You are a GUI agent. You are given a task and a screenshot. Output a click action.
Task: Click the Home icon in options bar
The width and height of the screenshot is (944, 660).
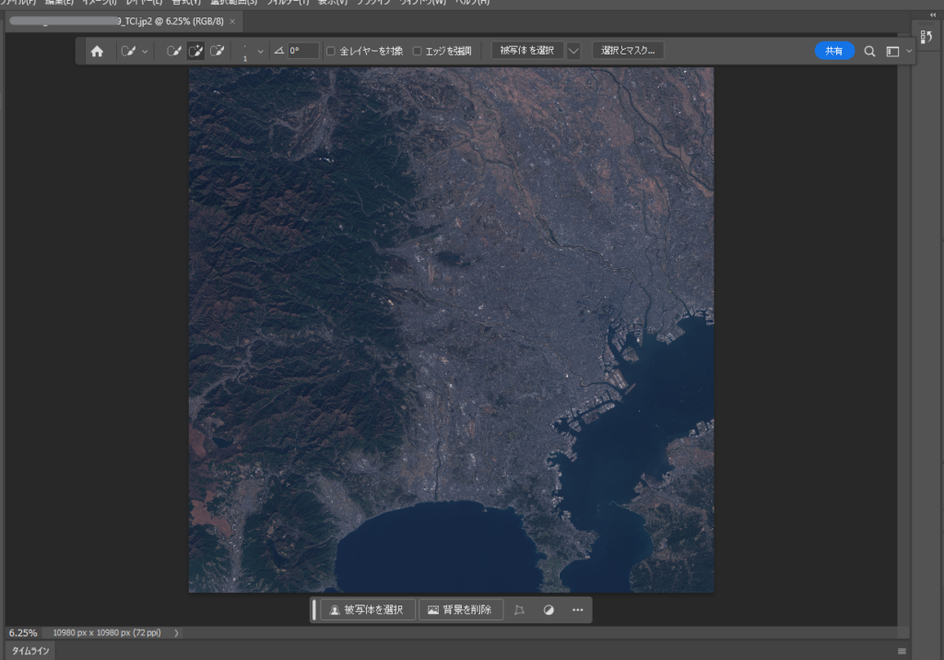pos(97,52)
